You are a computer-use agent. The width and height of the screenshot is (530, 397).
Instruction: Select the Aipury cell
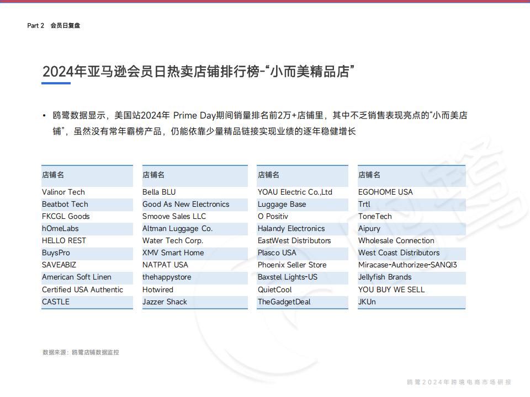click(412, 228)
